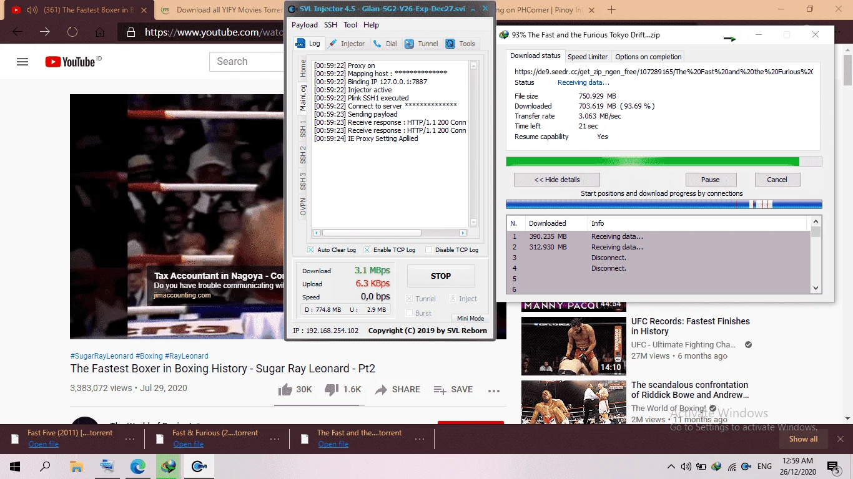
Task: Open the Payload menu
Action: 305,25
